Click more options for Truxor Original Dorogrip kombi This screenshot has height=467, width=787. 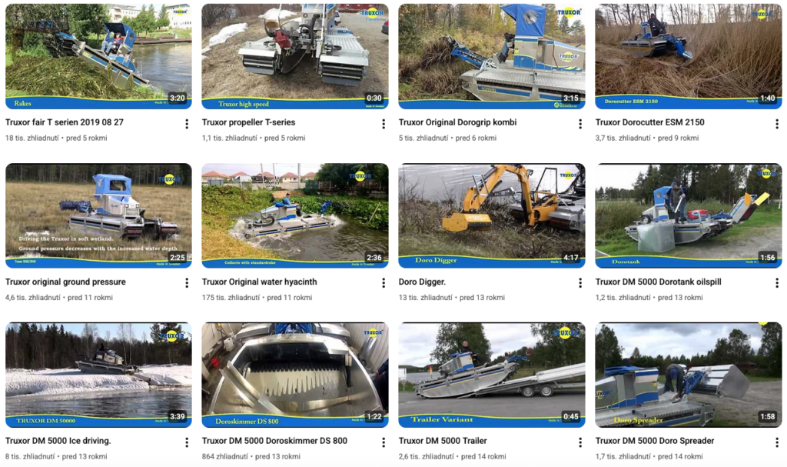tap(580, 124)
